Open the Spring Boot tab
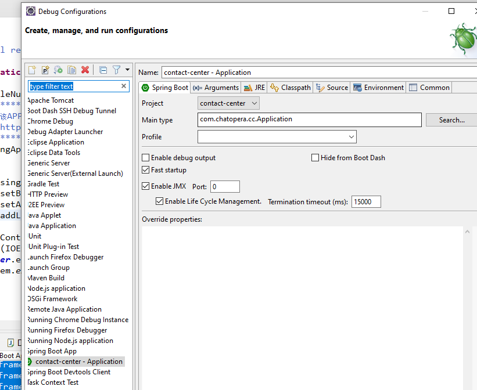This screenshot has width=477, height=390. (165, 88)
